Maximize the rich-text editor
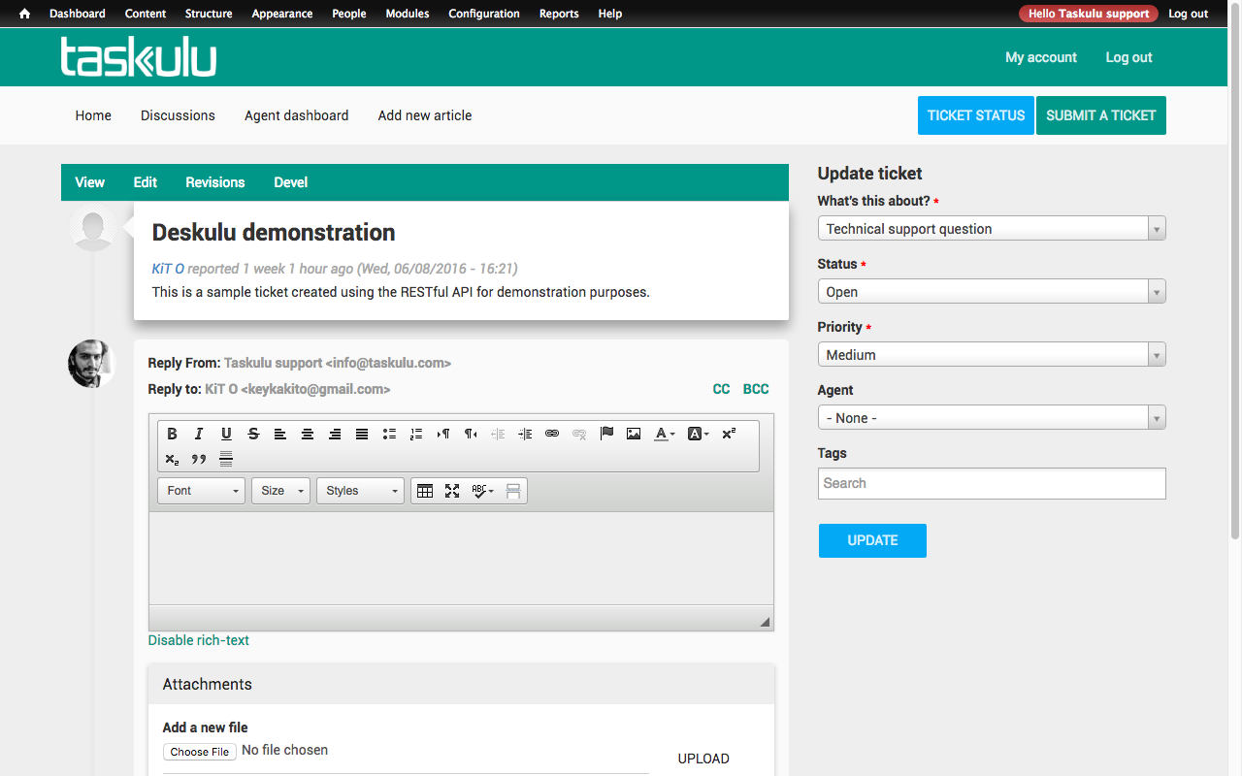This screenshot has width=1242, height=776. [452, 491]
